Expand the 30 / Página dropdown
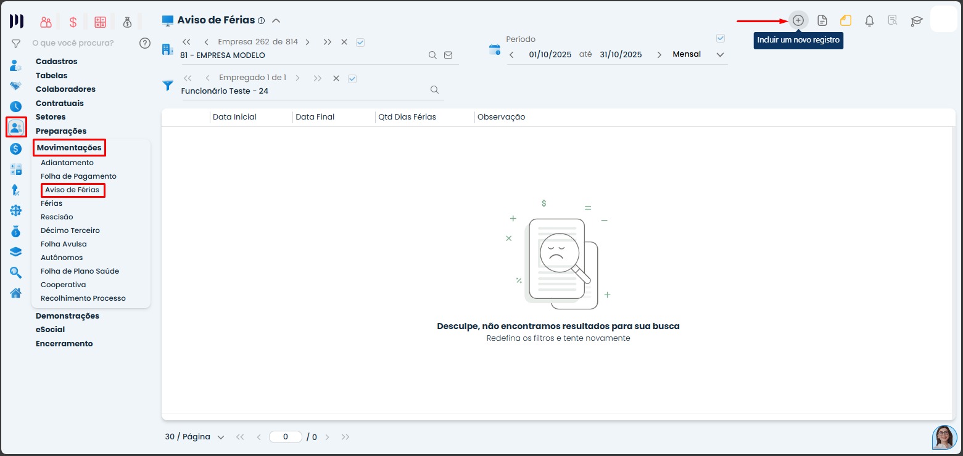 point(220,437)
